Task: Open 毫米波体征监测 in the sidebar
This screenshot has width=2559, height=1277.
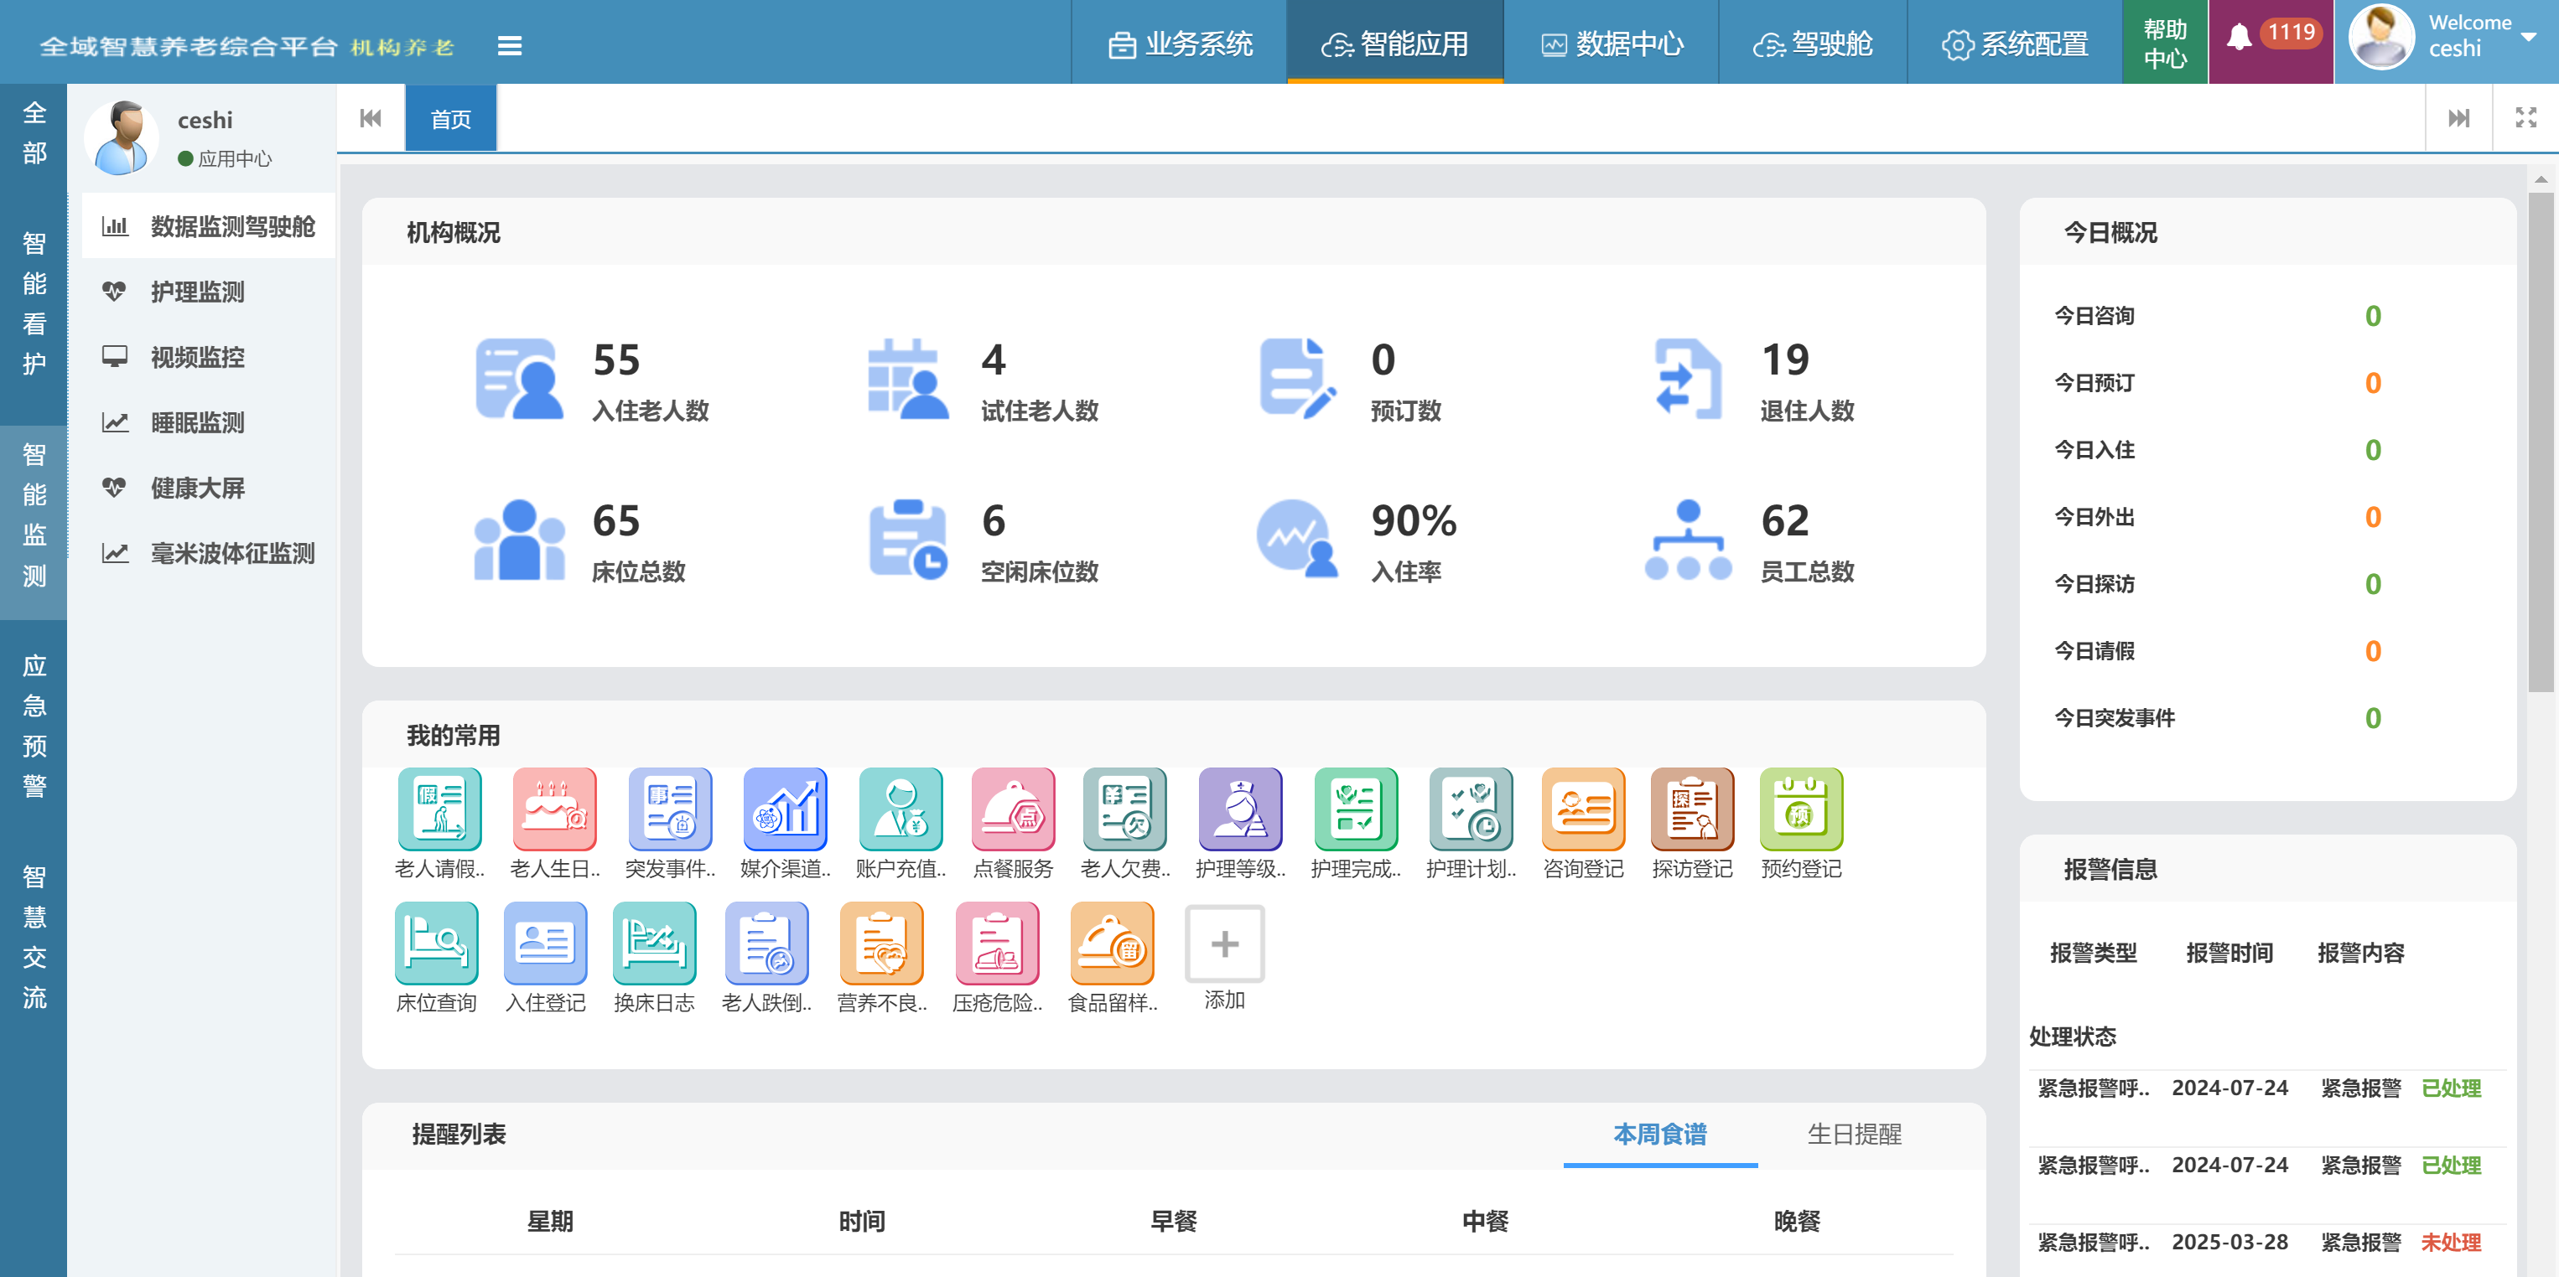Action: [209, 554]
